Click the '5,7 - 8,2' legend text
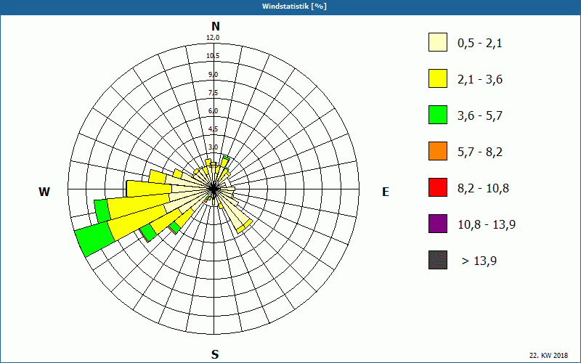The height and width of the screenshot is (363, 581). (x=480, y=152)
